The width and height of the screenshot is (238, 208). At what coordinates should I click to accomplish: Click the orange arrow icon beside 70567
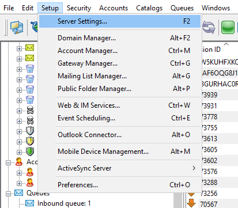pyautogui.click(x=191, y=203)
